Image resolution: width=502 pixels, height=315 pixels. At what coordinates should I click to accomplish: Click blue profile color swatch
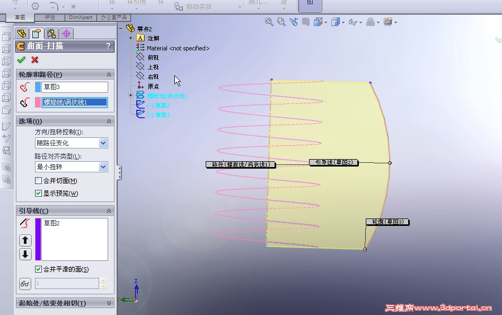click(x=38, y=87)
